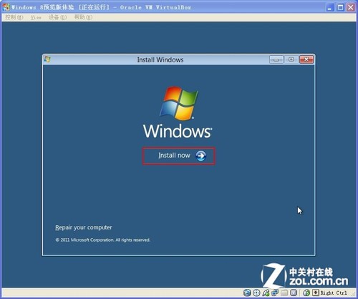The height and width of the screenshot is (299, 358).
Task: Click the Install Windows title text
Action: (x=160, y=60)
